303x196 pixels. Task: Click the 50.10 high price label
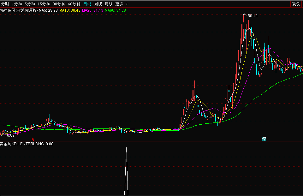coord(252,16)
